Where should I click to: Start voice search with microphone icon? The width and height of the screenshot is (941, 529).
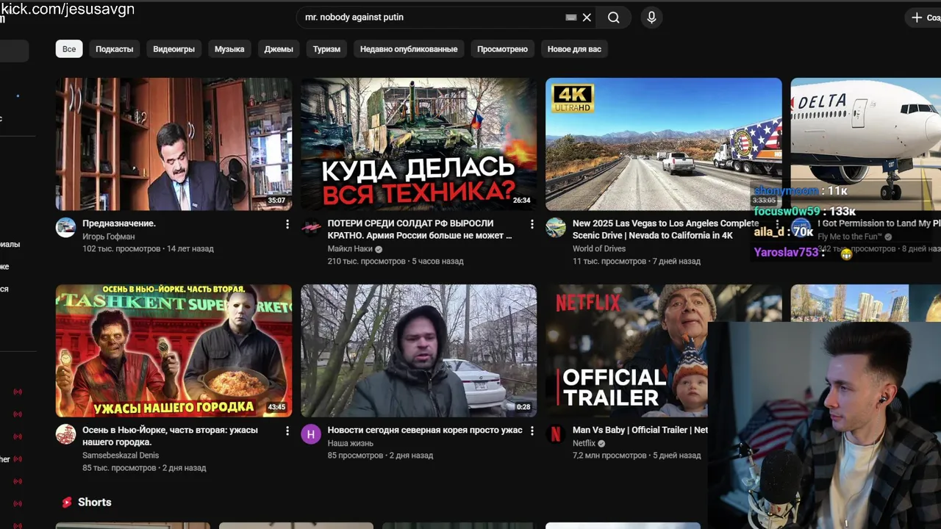tap(651, 18)
